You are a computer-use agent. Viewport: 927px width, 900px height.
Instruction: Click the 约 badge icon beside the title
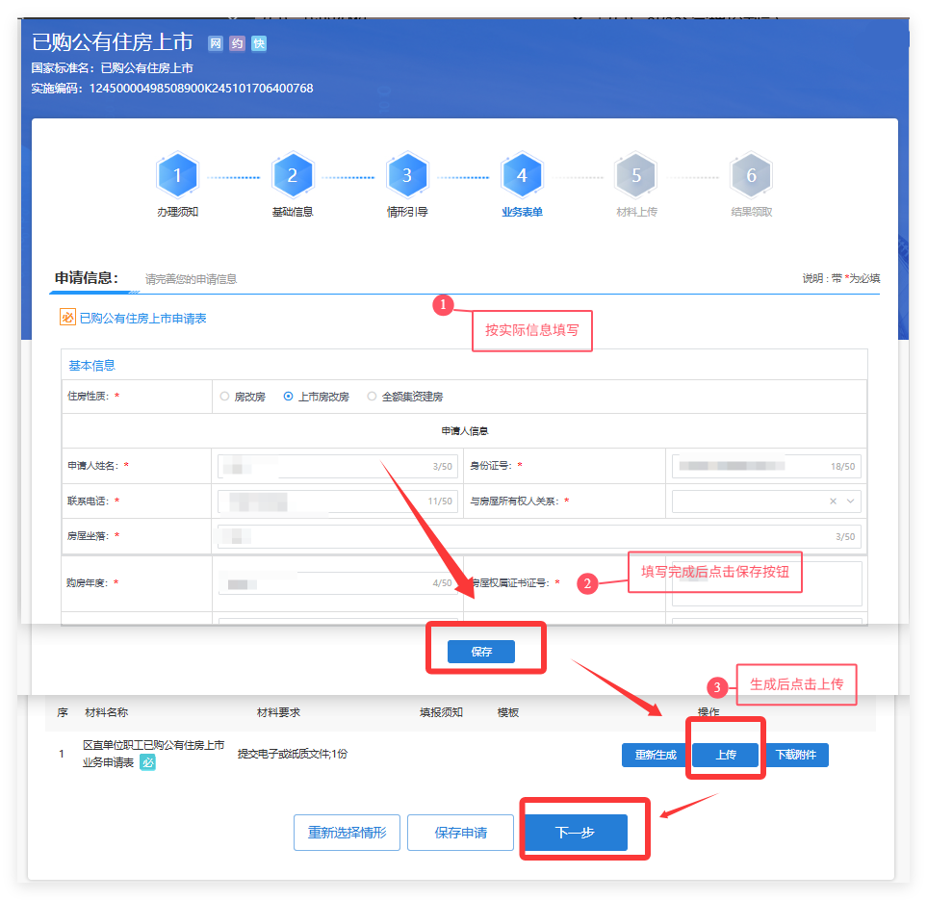237,43
